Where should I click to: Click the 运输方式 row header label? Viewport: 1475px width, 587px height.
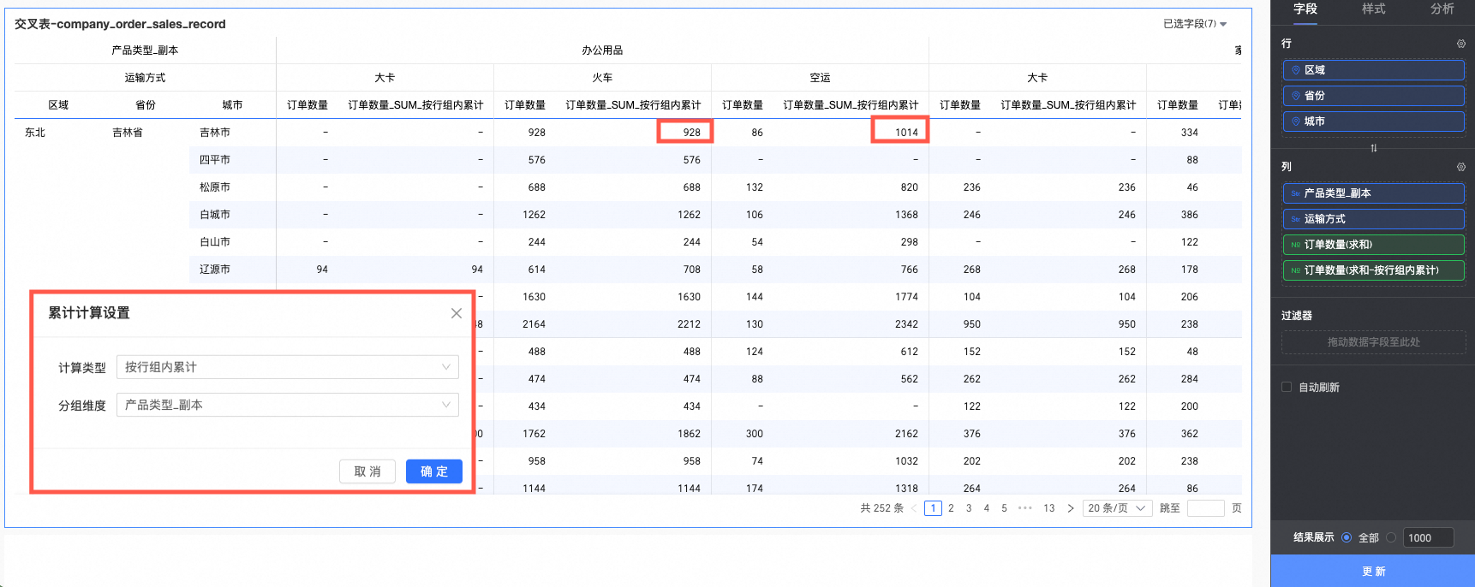pyautogui.click(x=145, y=78)
